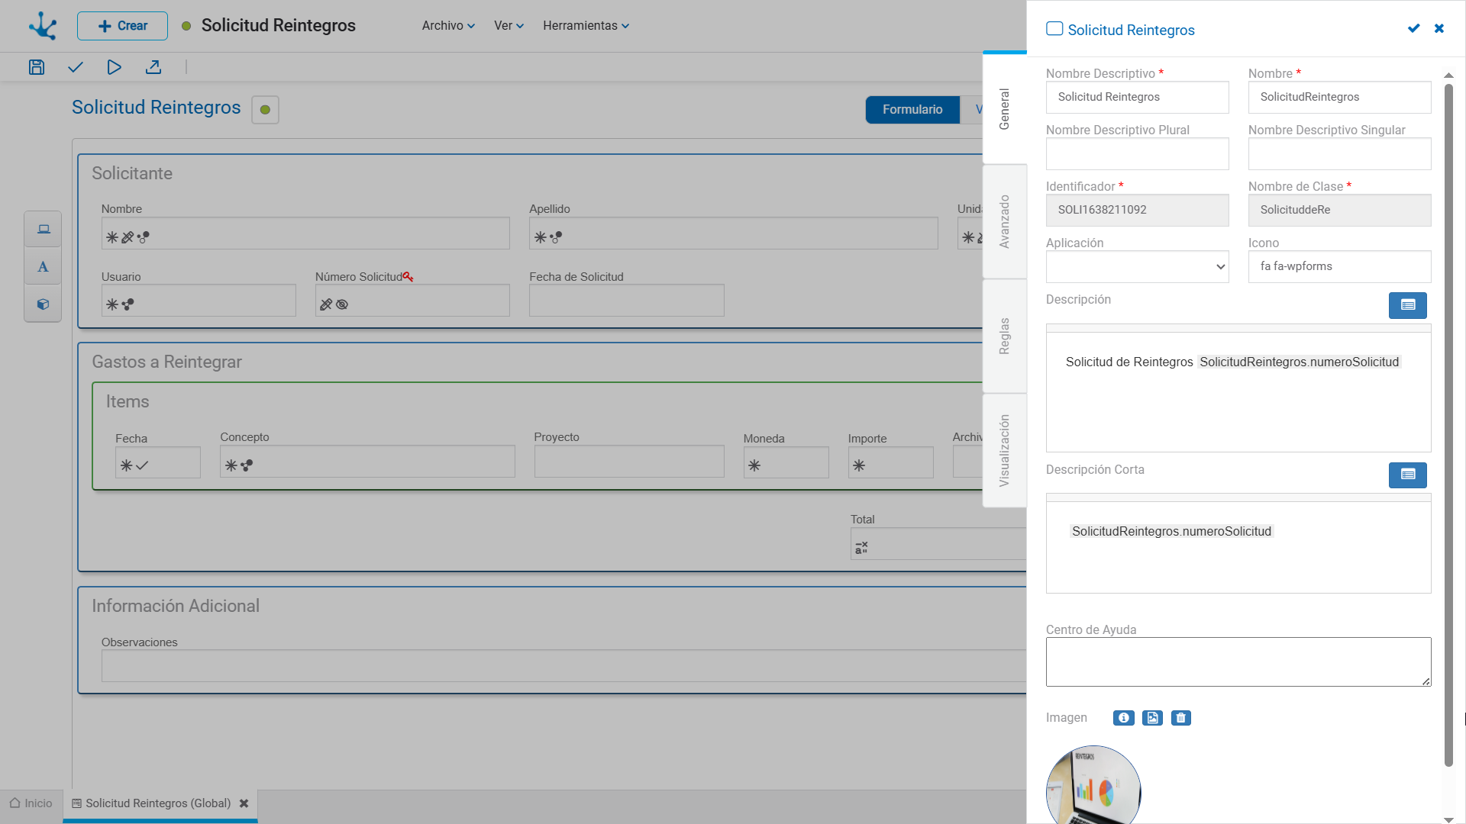Open the Reglas vertical tab

(x=1005, y=336)
